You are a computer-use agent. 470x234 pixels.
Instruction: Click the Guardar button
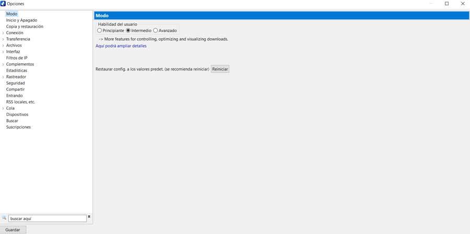point(13,230)
